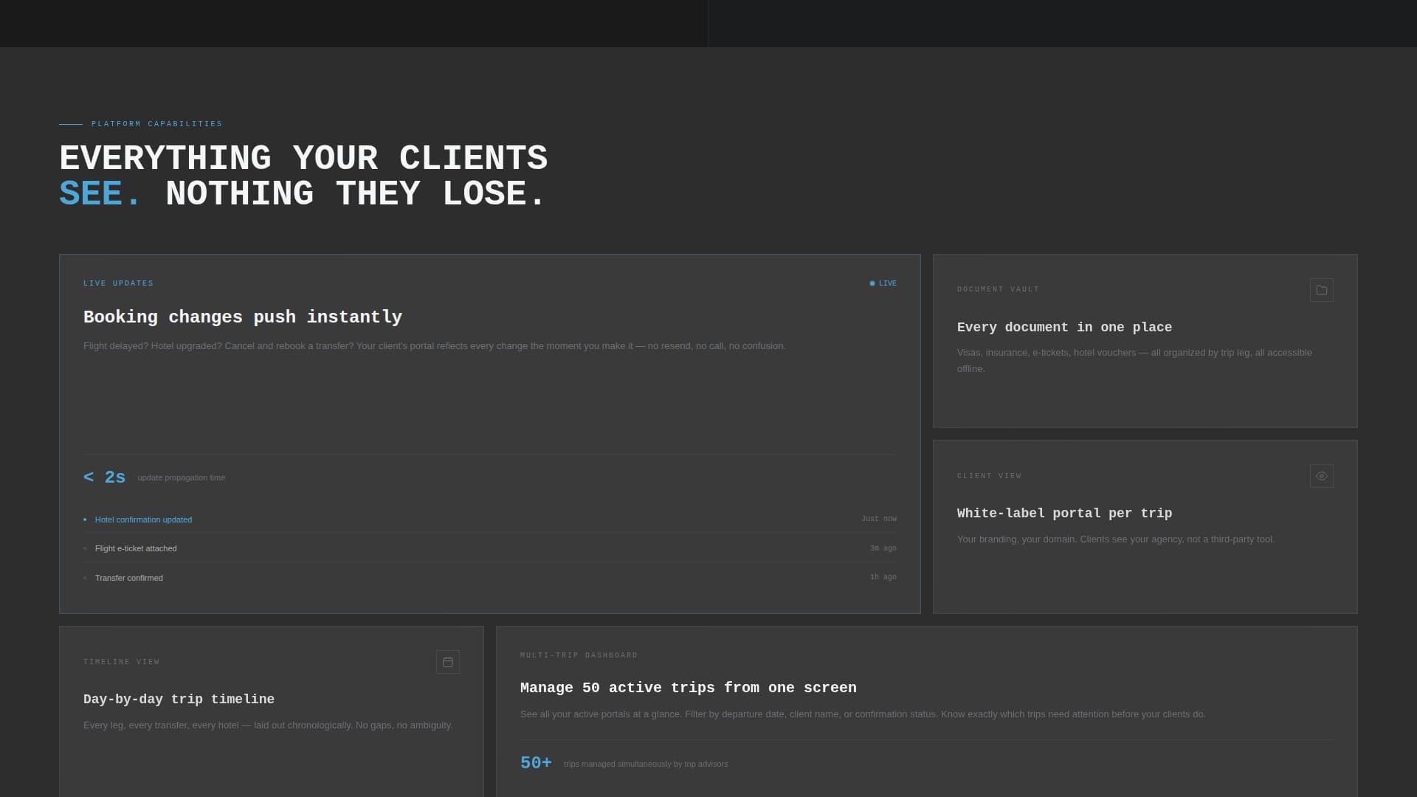Click the '< 2s' statistic

104,477
